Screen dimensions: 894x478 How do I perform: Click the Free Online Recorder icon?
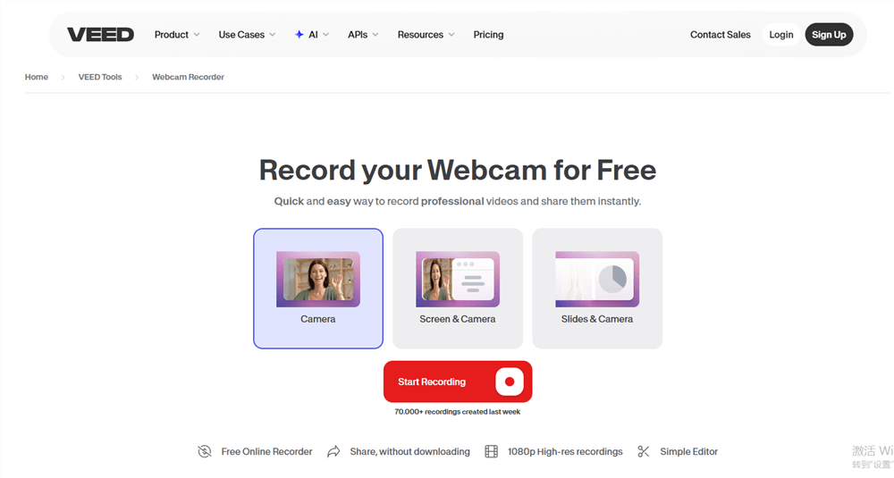(205, 452)
